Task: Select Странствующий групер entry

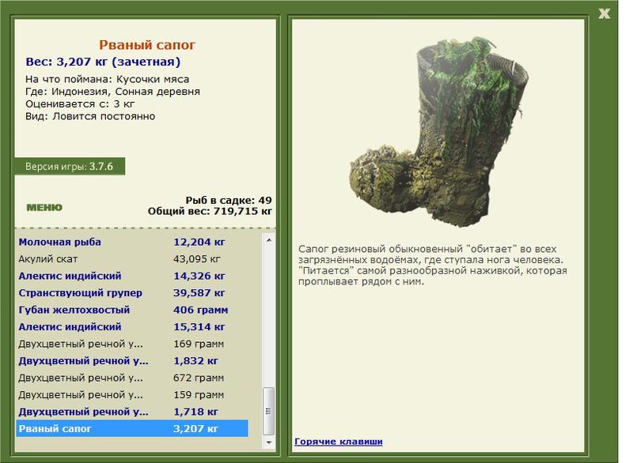Action: point(74,293)
